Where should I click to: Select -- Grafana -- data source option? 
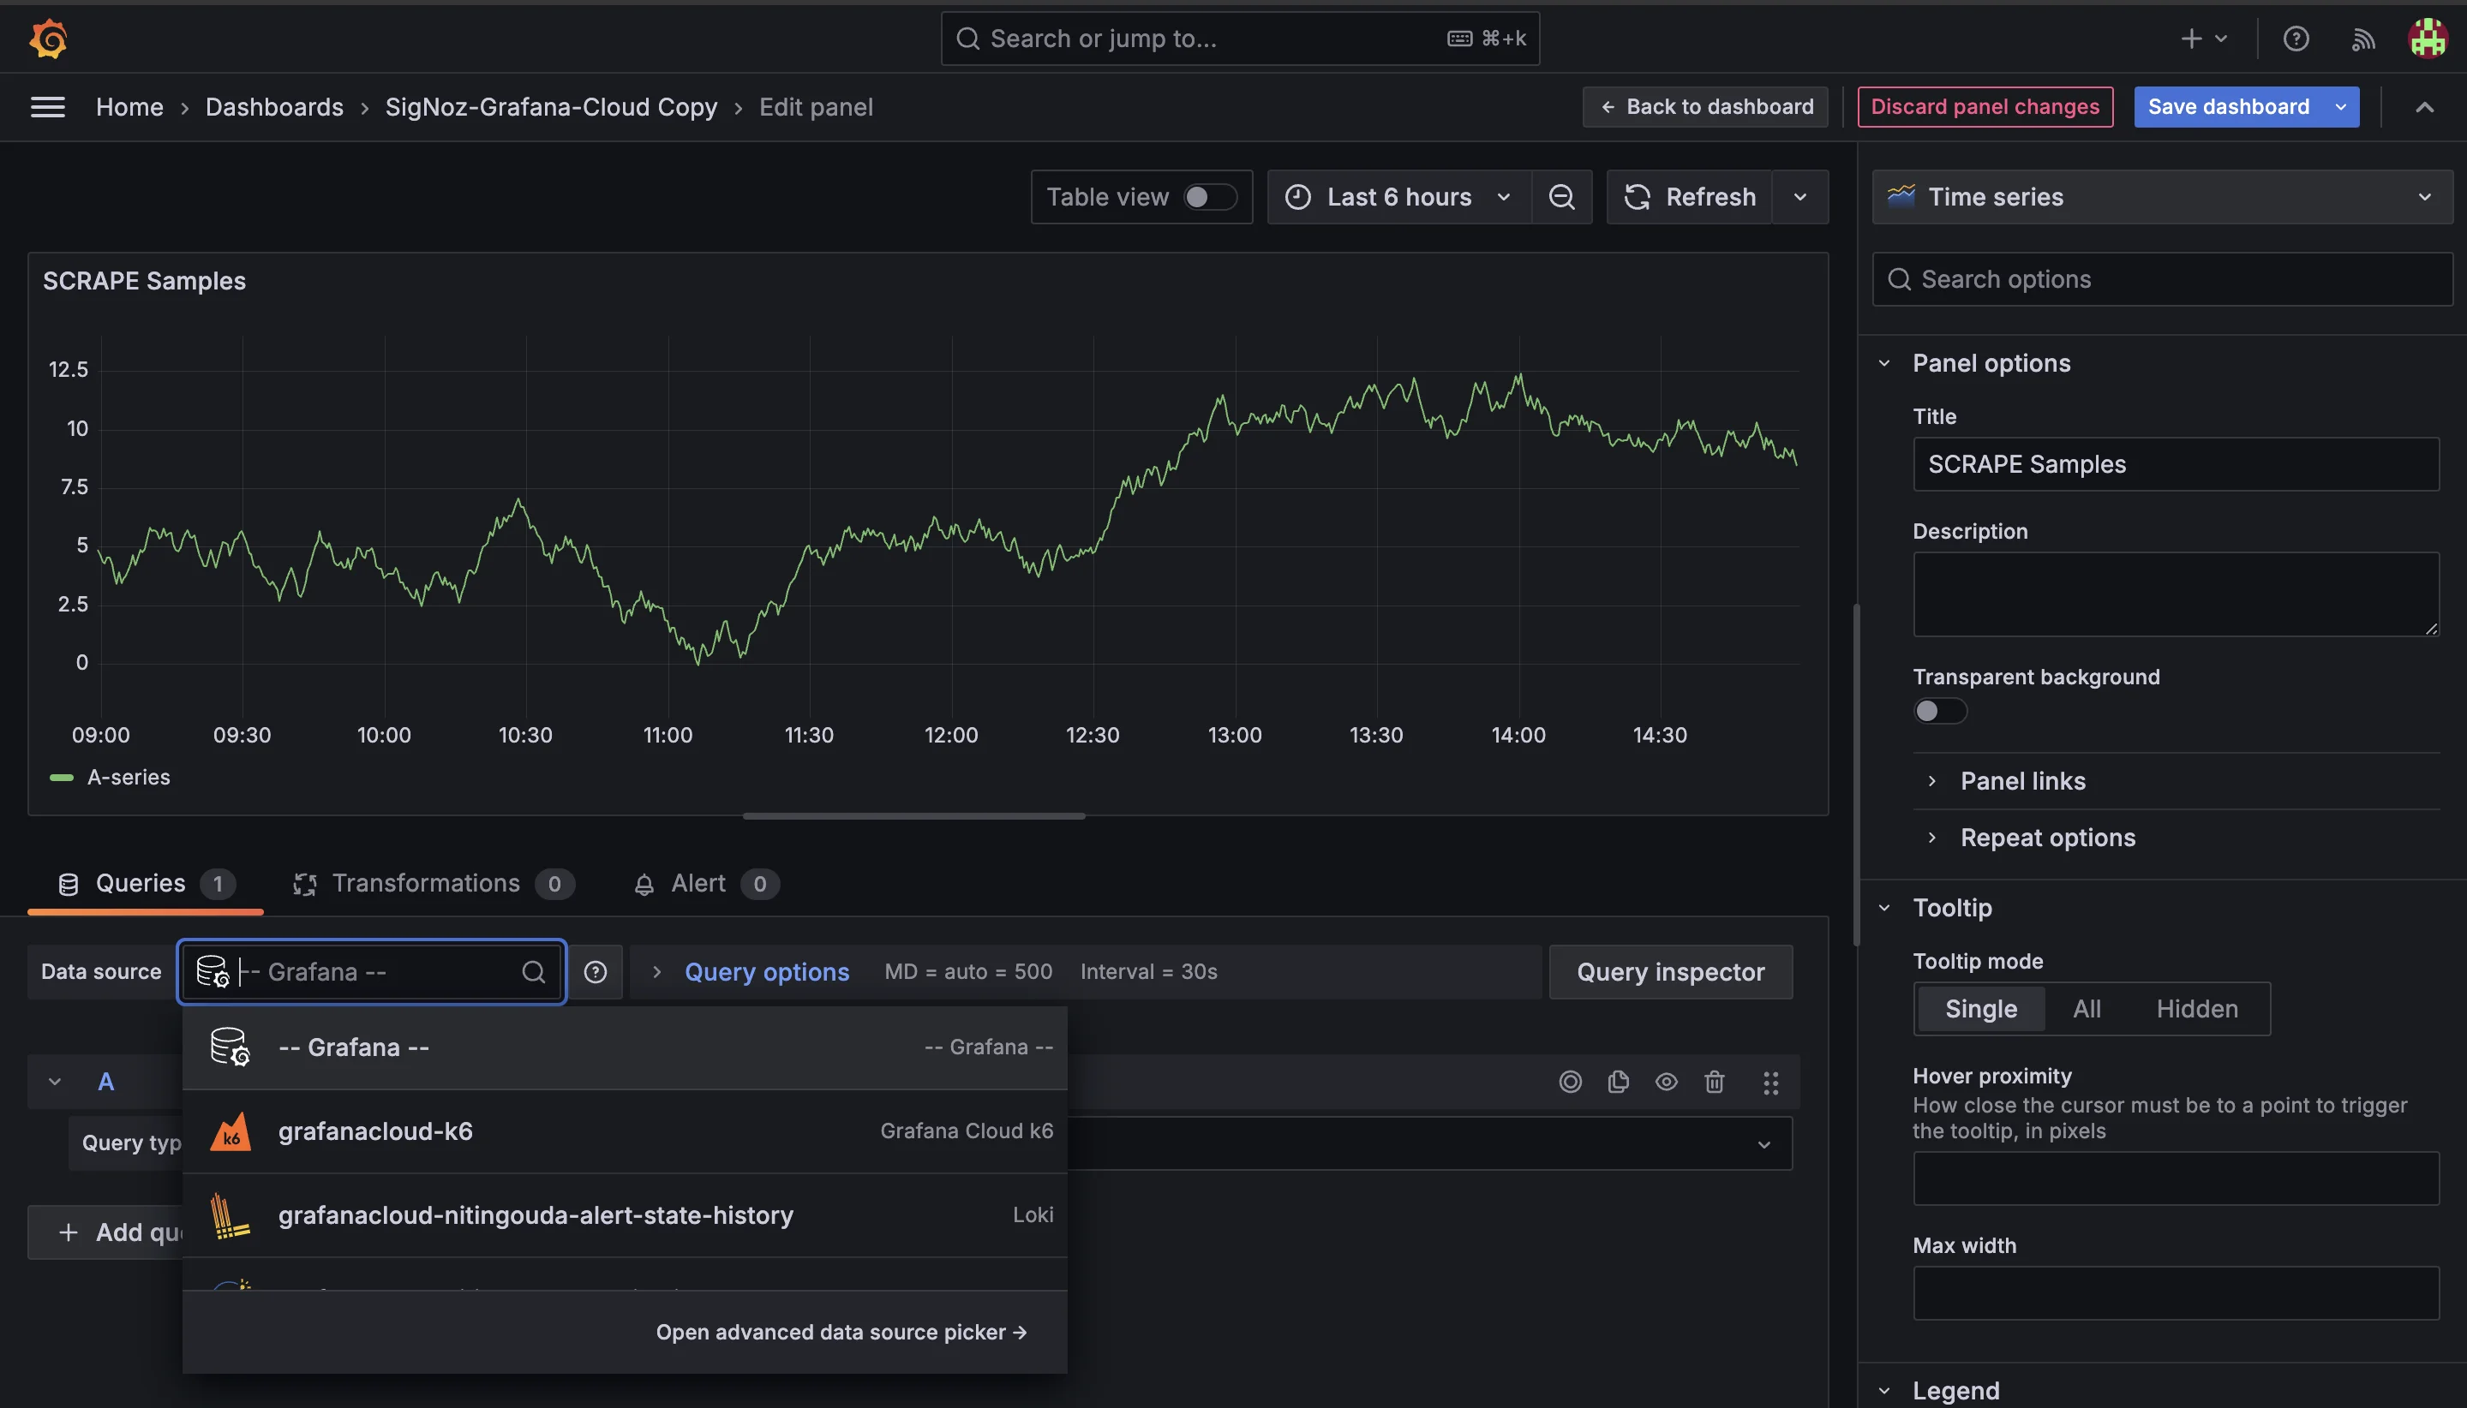(x=625, y=1047)
